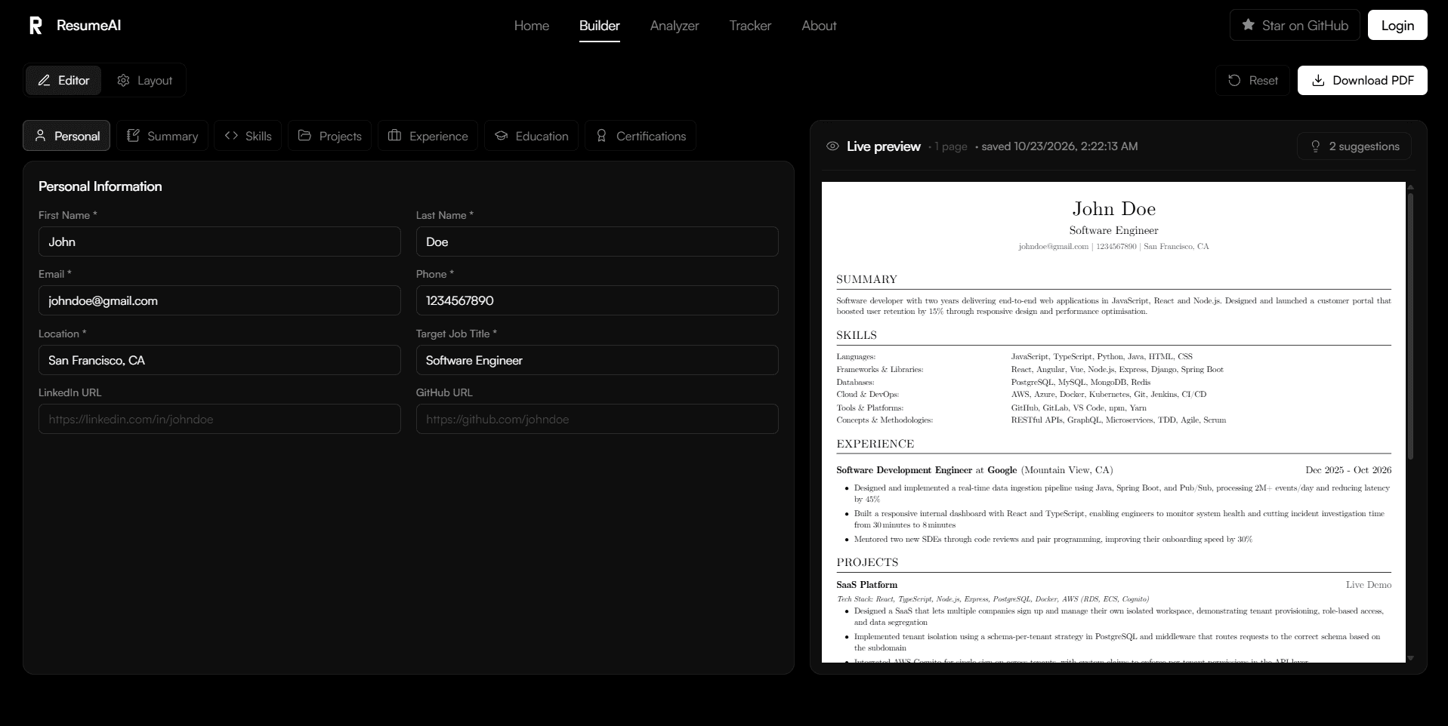
Task: Click the Download PDF label
Action: (1373, 81)
